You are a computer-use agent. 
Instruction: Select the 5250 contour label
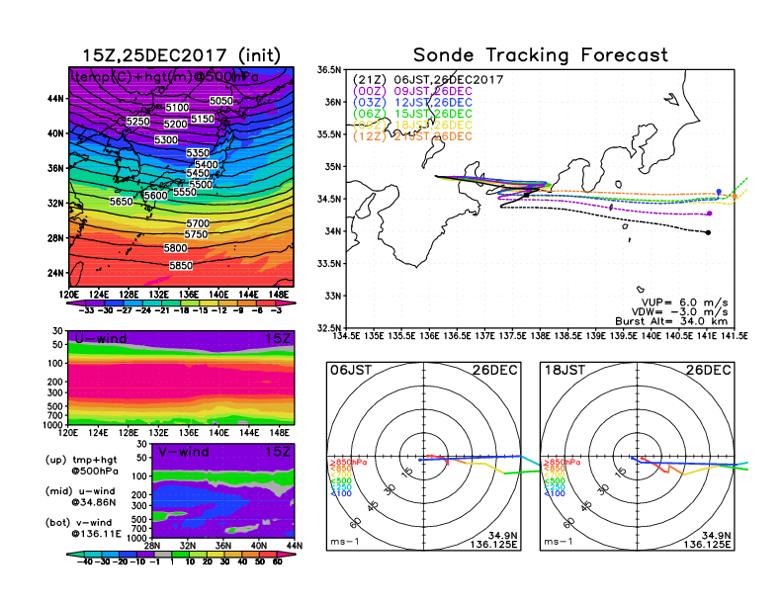[137, 122]
